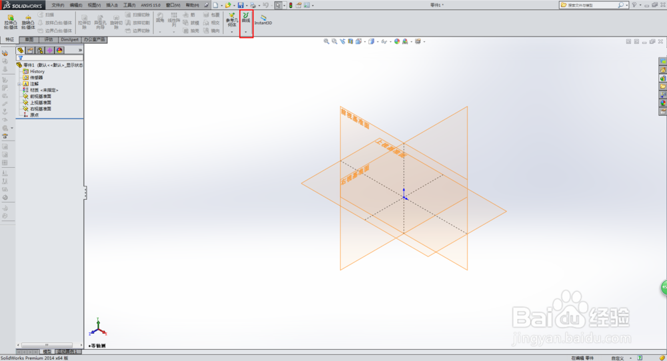This screenshot has height=361, width=667.
Task: Switch to the DimXpert tab
Action: [70, 39]
